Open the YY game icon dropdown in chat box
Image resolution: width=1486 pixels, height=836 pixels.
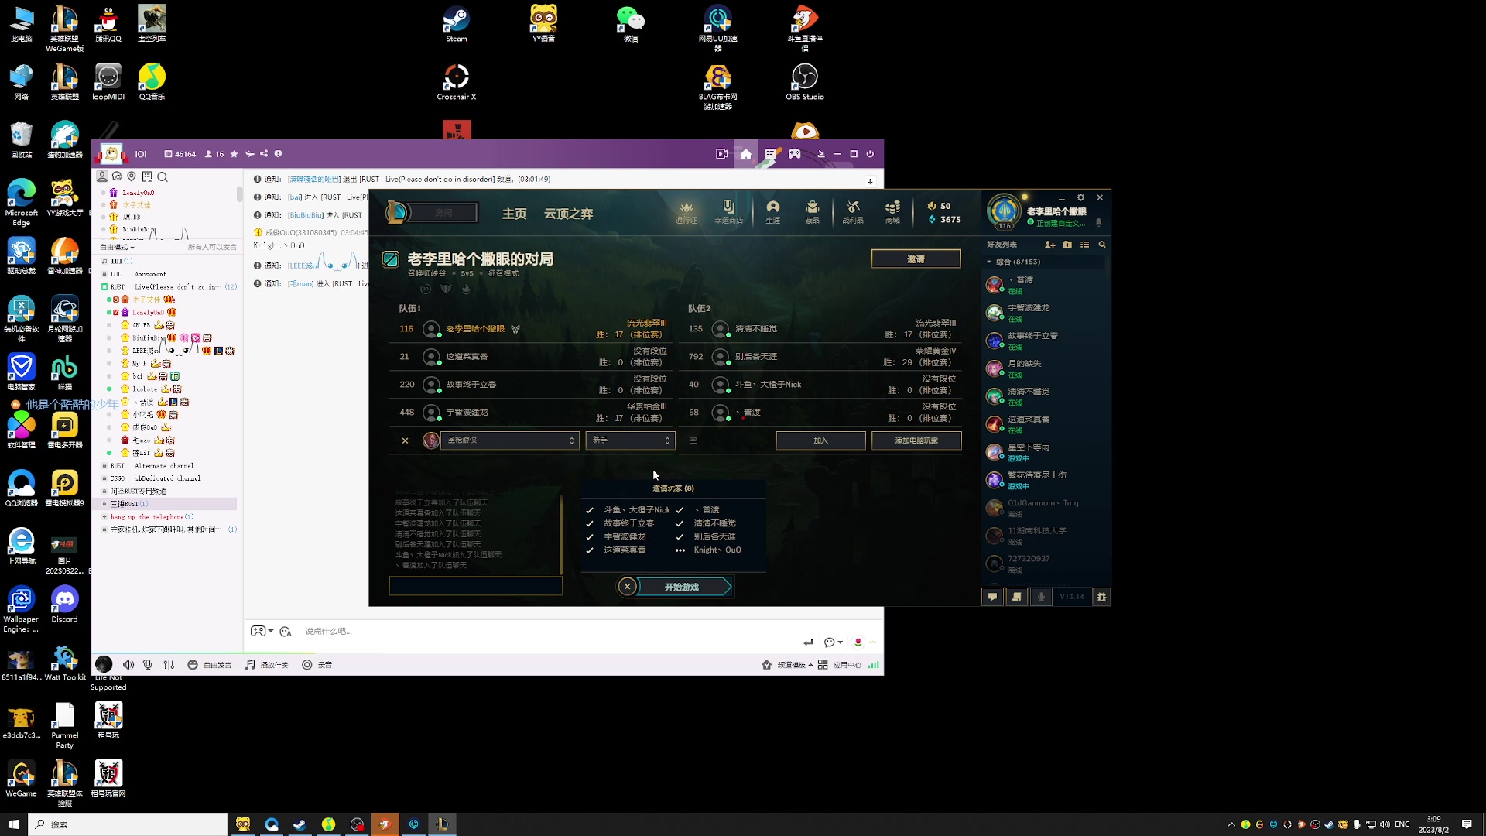[262, 631]
